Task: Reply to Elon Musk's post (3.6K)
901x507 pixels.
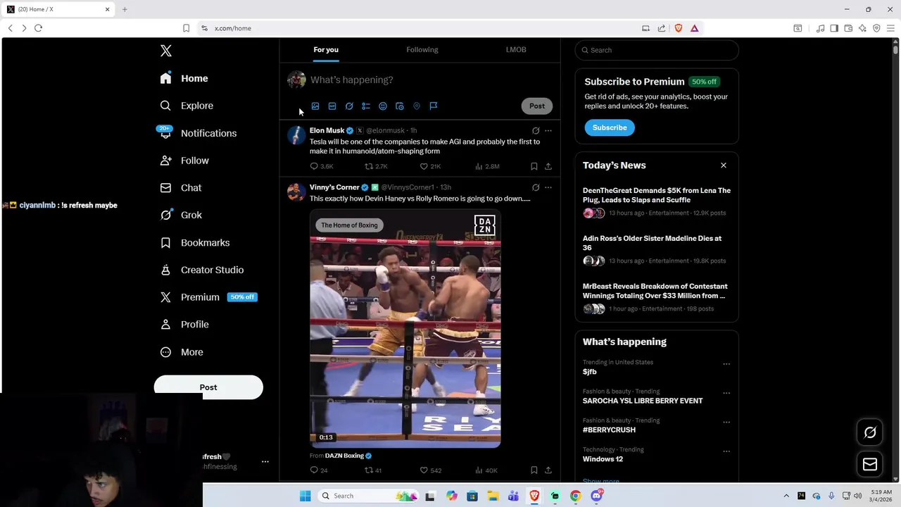Action: pos(322,166)
